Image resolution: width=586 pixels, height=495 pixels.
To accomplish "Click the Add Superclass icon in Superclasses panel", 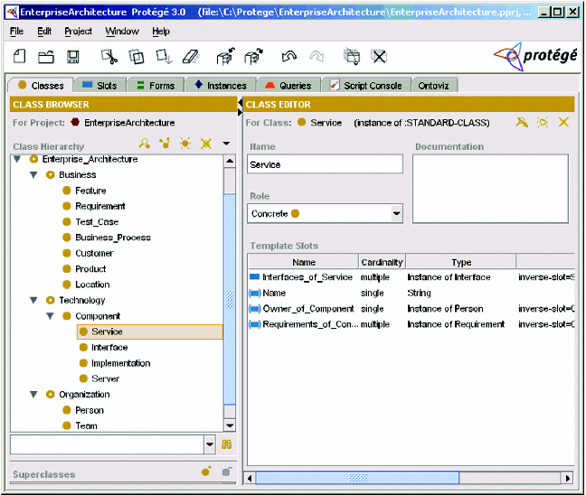I will [x=207, y=472].
